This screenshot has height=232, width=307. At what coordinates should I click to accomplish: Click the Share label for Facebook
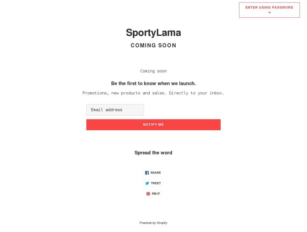pos(156,173)
